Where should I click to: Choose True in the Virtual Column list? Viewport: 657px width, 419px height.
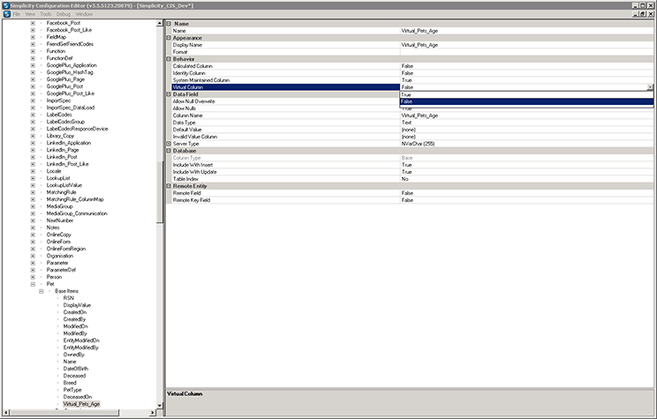click(x=526, y=94)
